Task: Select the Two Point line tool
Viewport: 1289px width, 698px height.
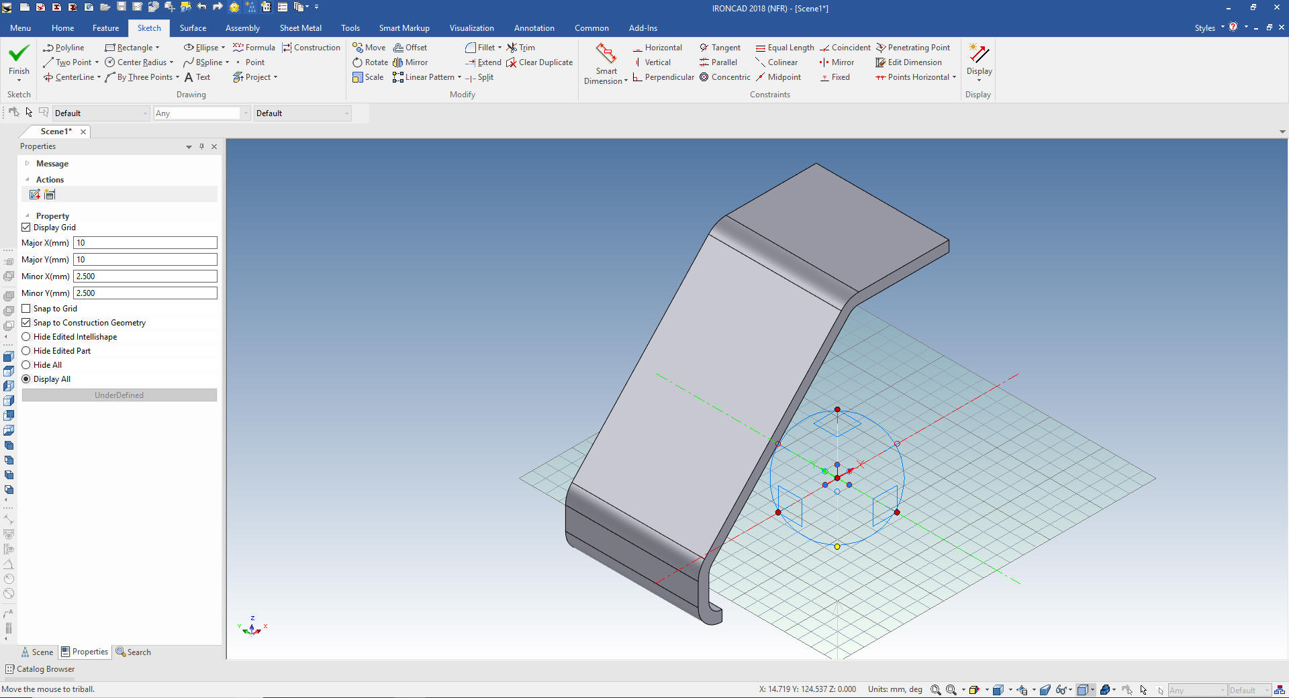Action: tap(67, 62)
